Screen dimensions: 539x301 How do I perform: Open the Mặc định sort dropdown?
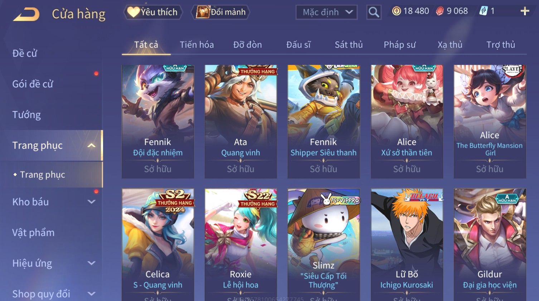pos(326,12)
